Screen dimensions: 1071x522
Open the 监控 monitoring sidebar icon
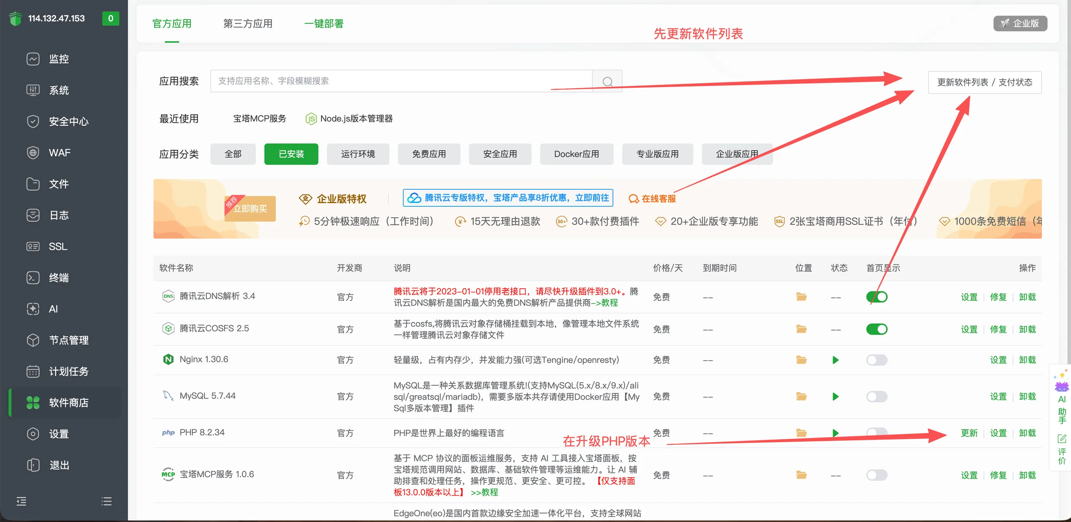[33, 59]
